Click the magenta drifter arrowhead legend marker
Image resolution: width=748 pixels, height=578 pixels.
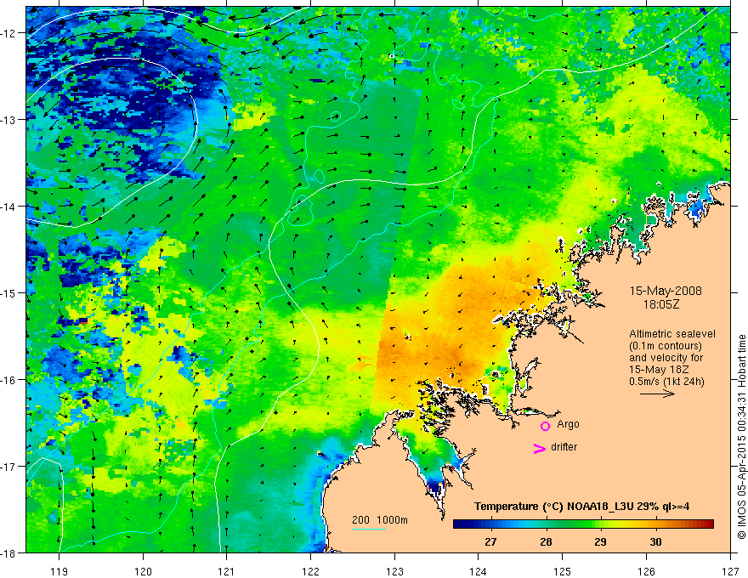pos(540,448)
